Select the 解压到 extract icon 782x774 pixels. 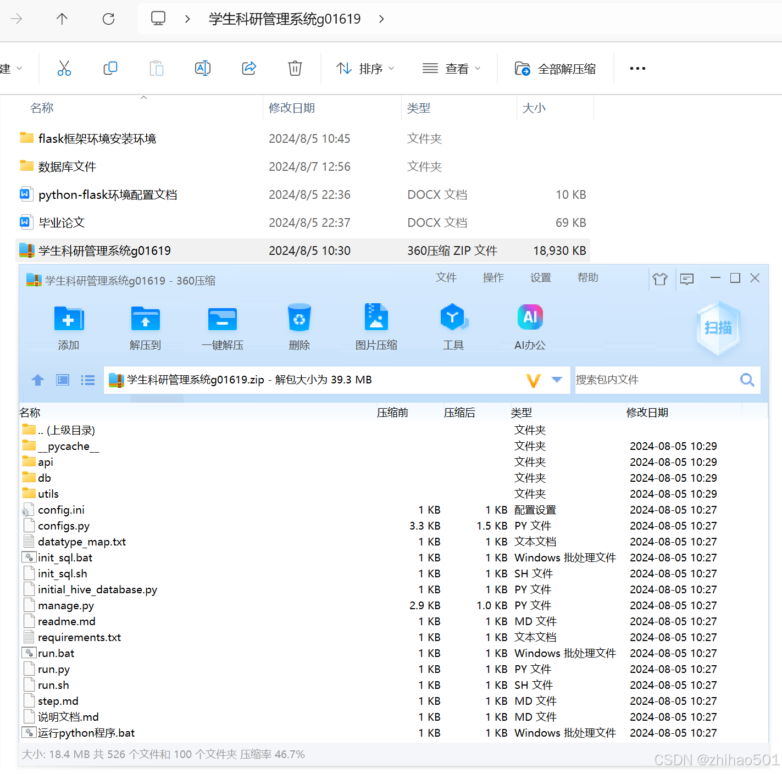[145, 327]
